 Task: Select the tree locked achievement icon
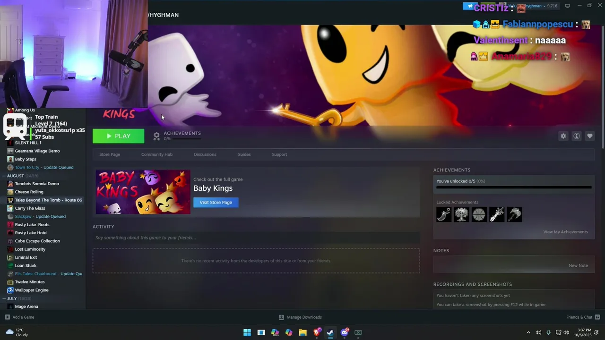(x=461, y=214)
